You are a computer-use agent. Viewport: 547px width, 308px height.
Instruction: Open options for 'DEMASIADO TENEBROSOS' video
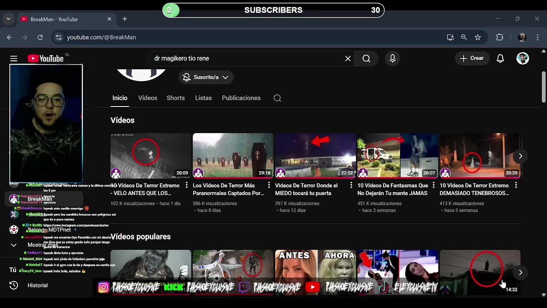516,185
